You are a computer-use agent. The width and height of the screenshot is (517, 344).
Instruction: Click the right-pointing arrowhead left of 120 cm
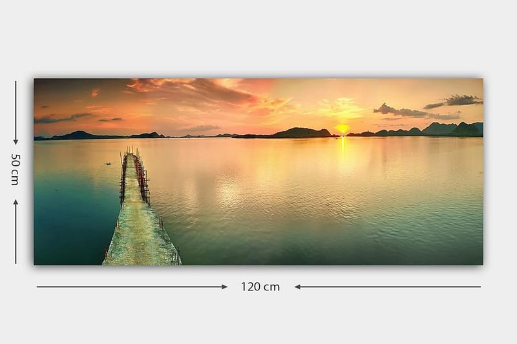click(224, 287)
